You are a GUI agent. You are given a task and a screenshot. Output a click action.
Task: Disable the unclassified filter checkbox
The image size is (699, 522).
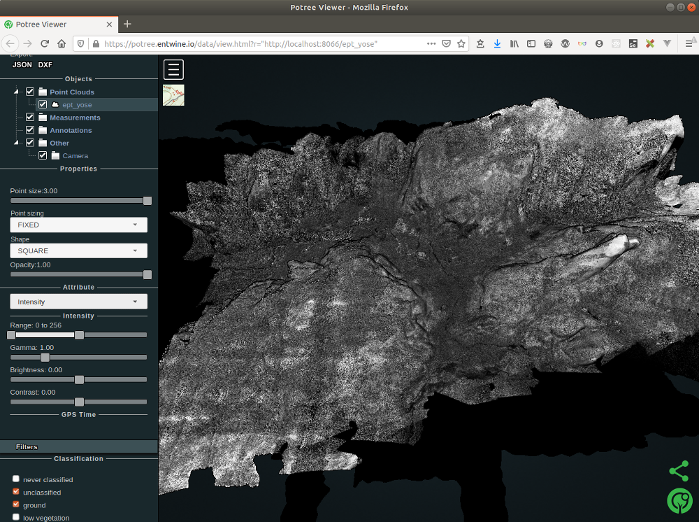16,491
